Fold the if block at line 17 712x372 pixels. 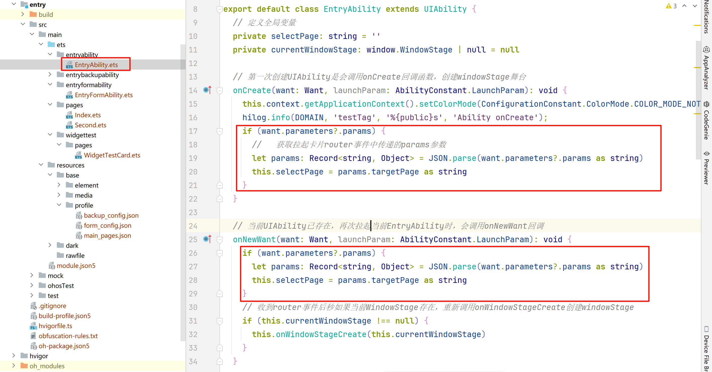pos(219,131)
